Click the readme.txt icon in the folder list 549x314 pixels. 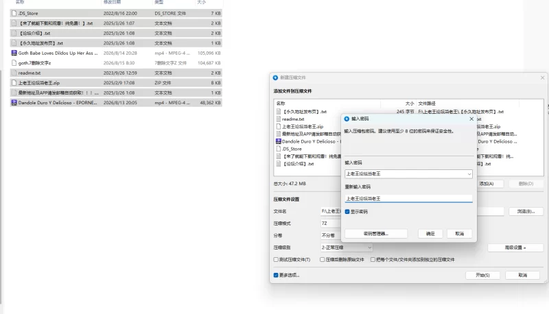pos(14,73)
